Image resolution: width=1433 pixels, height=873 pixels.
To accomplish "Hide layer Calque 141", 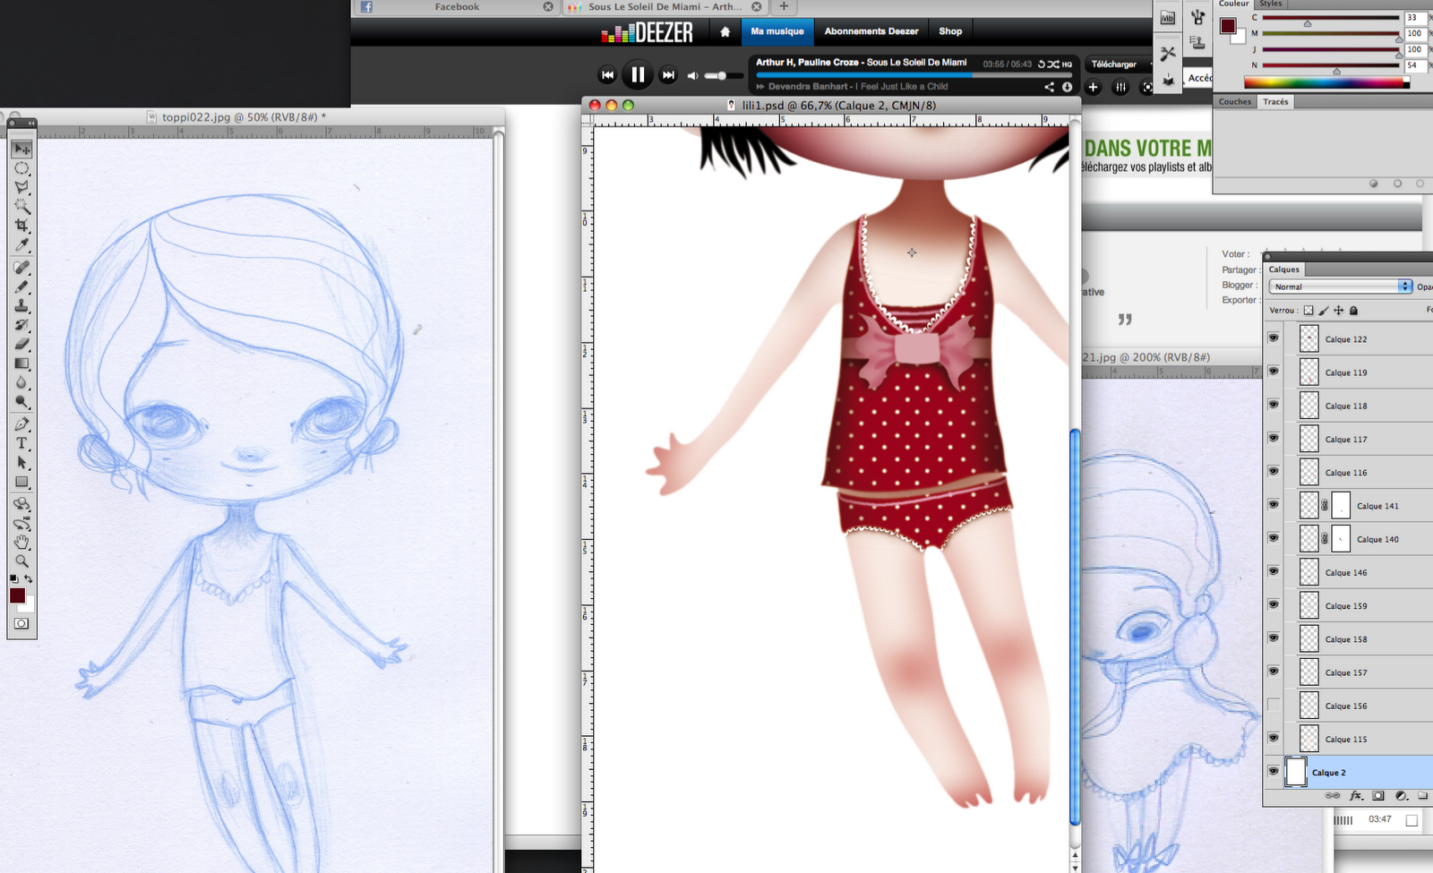I will (x=1274, y=504).
